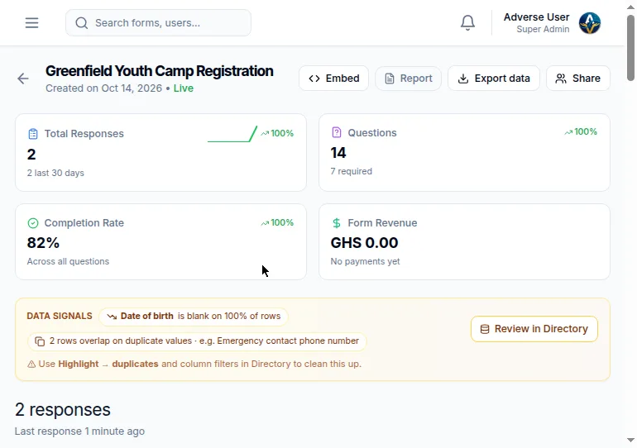Open the hamburger navigation menu

click(31, 22)
